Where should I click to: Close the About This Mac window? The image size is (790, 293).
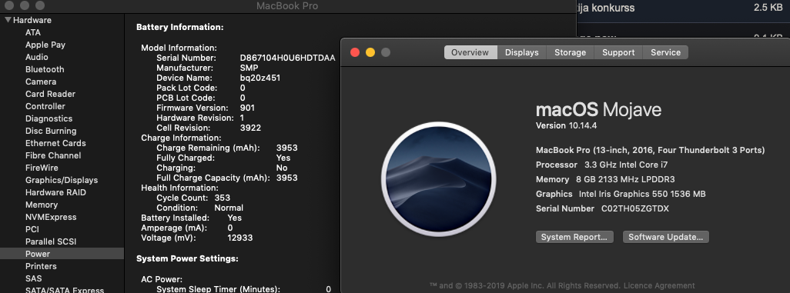[x=355, y=52]
